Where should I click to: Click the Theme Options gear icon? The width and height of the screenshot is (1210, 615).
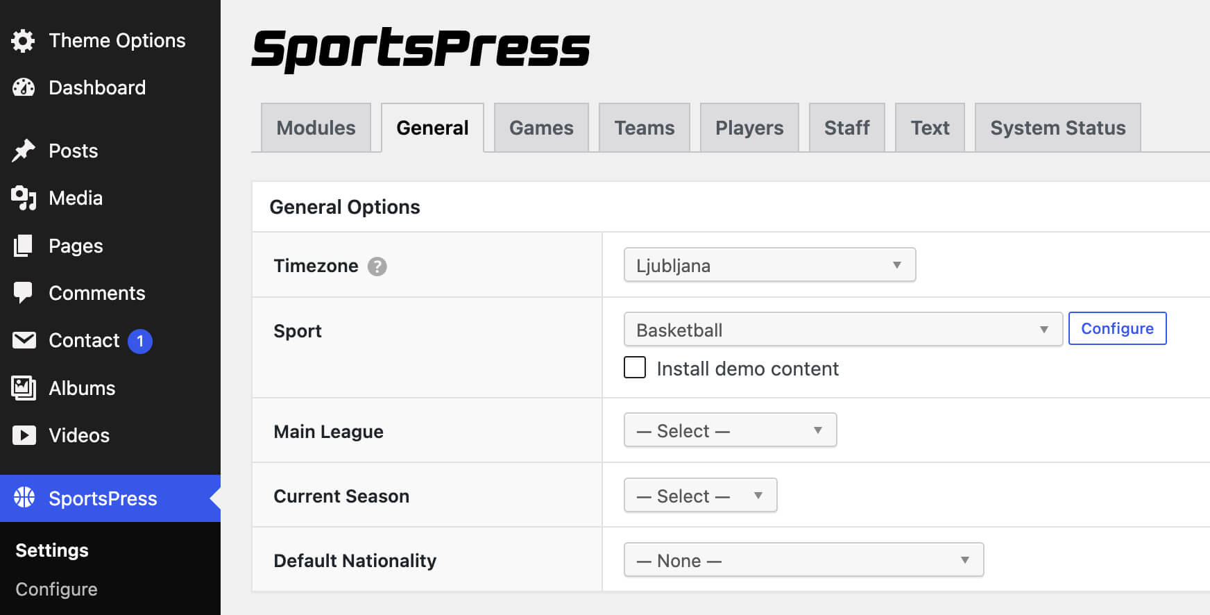(23, 41)
